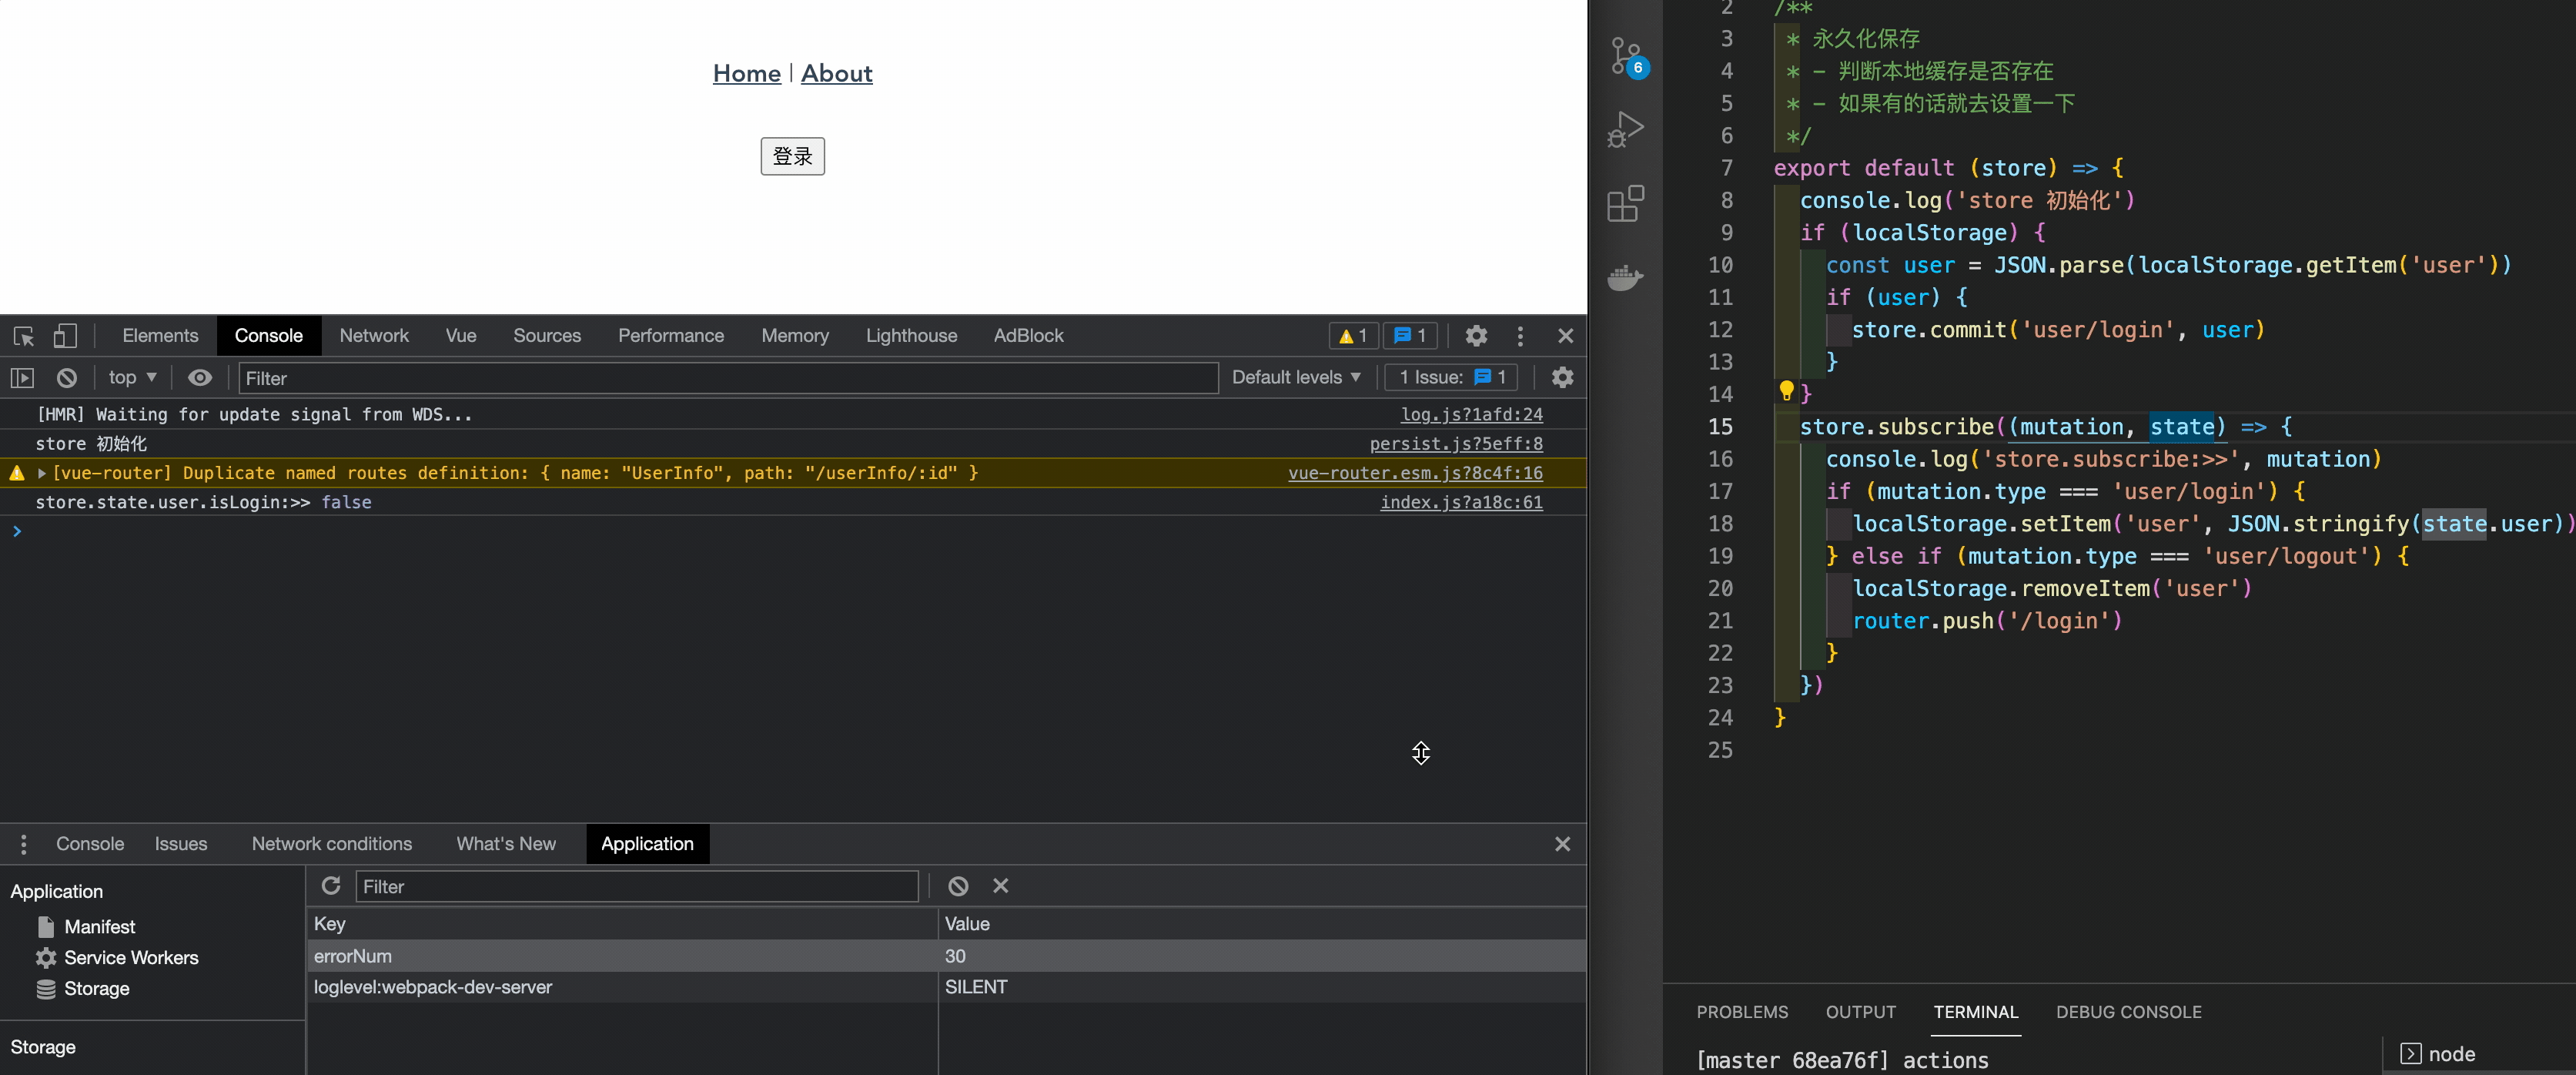The image size is (2576, 1075).
Task: Open Storage item in Application sidebar
Action: pos(83,989)
